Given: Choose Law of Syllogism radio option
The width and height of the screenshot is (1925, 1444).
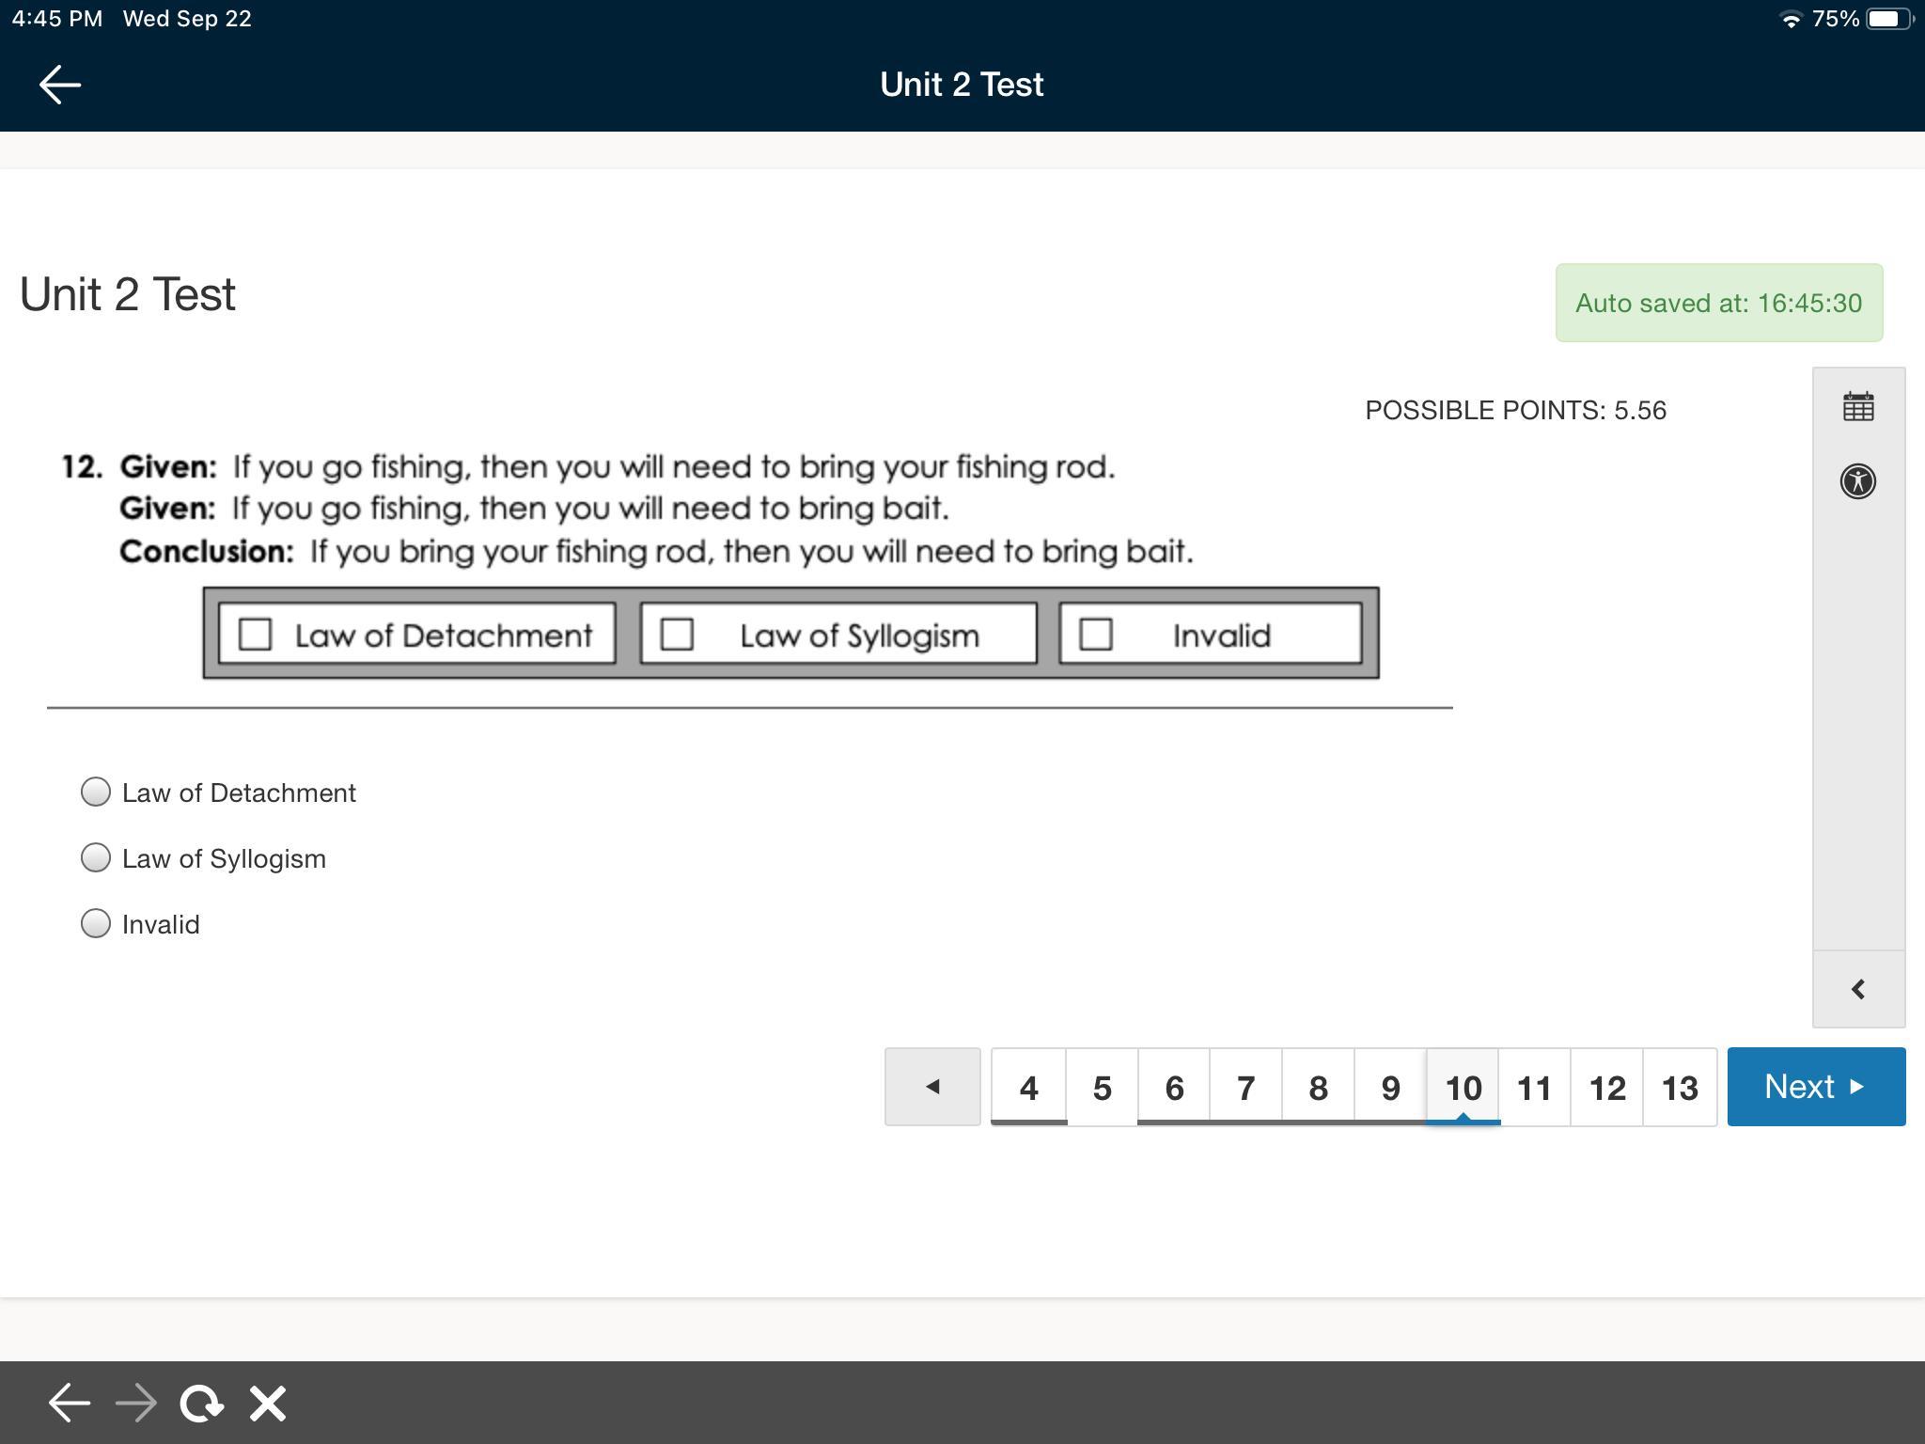Looking at the screenshot, I should click(96, 857).
